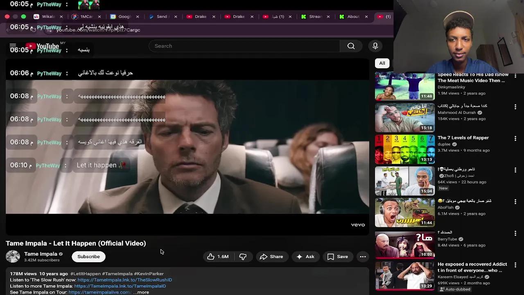Image resolution: width=524 pixels, height=295 pixels.
Task: Click the search magnifier button
Action: tap(351, 46)
